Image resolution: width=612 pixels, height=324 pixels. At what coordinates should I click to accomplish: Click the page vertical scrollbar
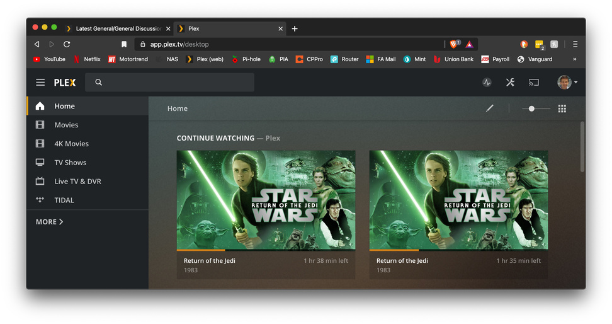click(x=582, y=147)
